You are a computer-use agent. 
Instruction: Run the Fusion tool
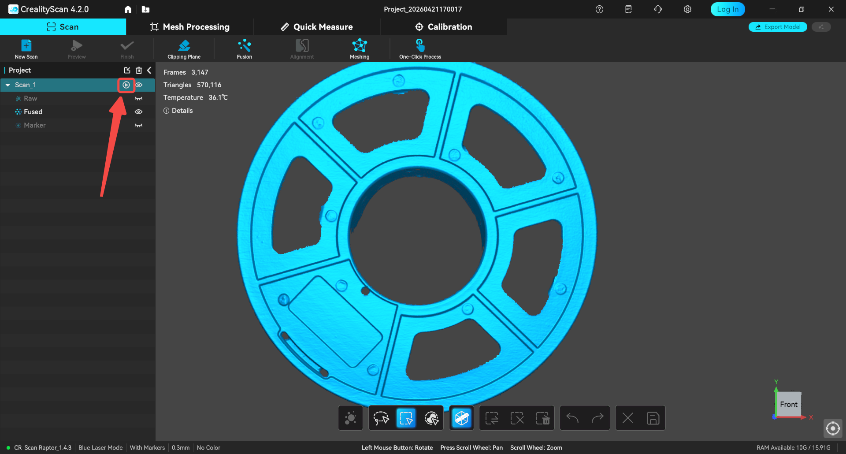point(244,48)
